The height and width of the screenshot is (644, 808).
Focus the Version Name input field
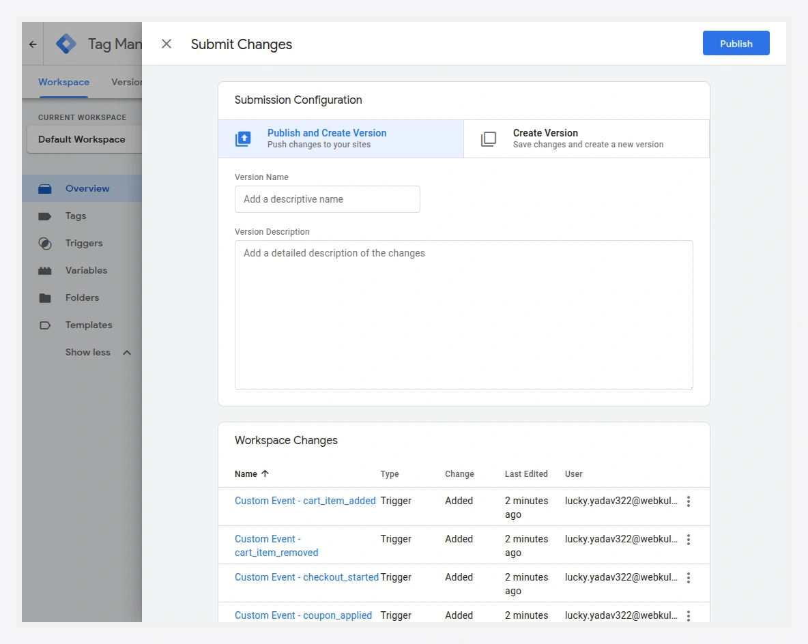(x=327, y=199)
